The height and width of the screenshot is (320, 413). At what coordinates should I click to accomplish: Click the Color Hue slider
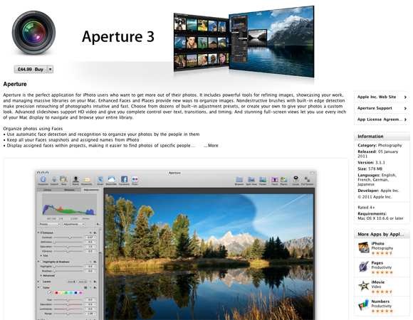click(x=68, y=300)
